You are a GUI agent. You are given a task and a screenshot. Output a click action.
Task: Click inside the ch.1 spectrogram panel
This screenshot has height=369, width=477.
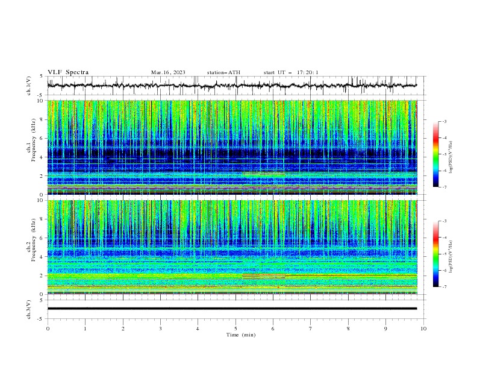tap(232, 147)
